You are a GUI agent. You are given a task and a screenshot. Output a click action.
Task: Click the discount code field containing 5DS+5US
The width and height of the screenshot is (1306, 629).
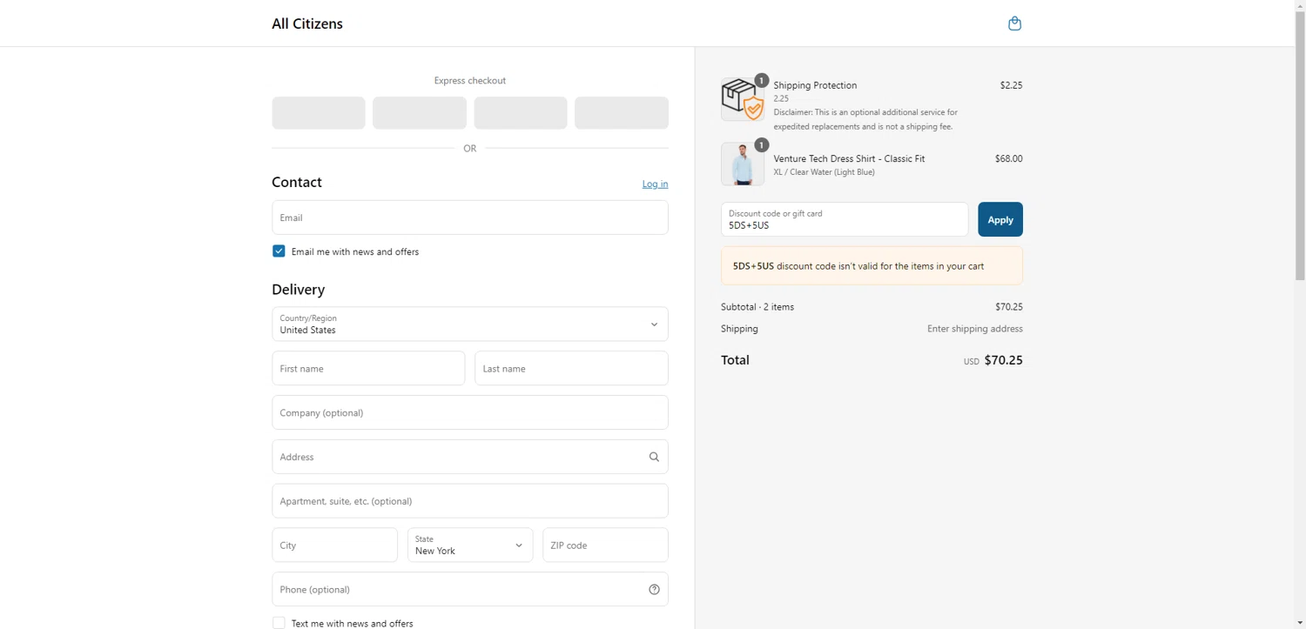pos(845,219)
